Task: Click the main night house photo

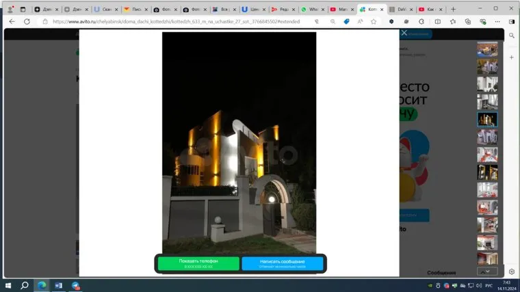Action: click(239, 142)
